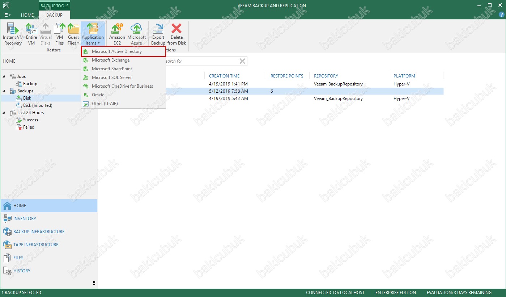Open the HOME view in the bottom navigation pane
The height and width of the screenshot is (297, 506).
click(49, 206)
